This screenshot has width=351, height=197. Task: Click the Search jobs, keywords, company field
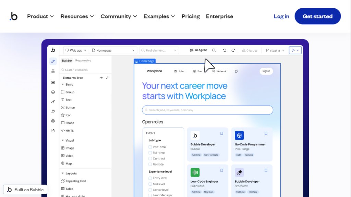(207, 110)
